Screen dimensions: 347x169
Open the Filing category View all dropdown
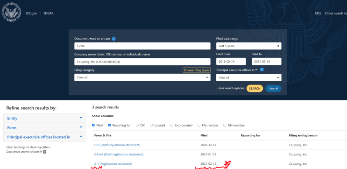pos(142,77)
